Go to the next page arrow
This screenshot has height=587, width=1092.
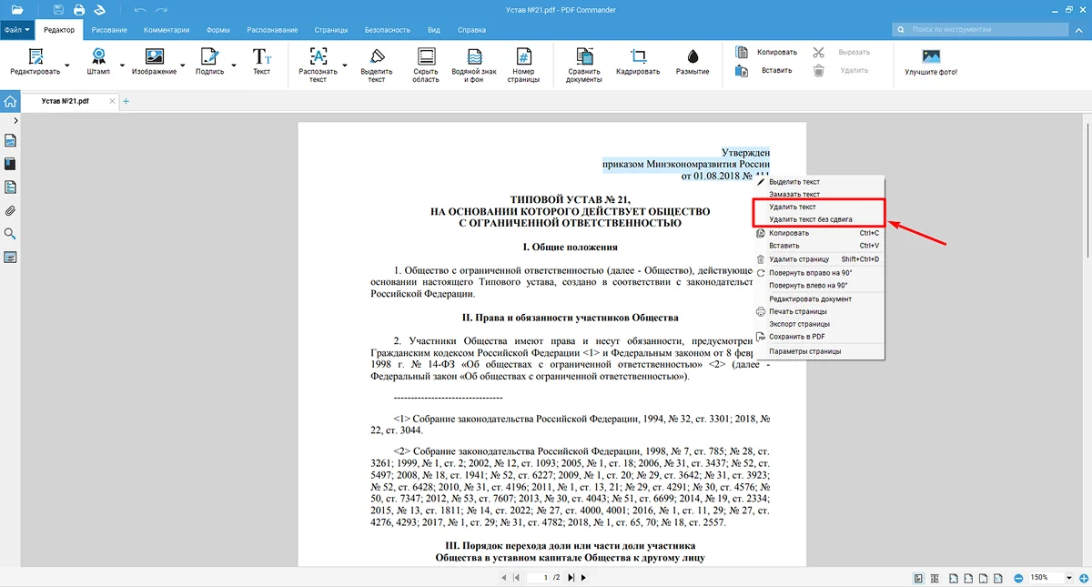(583, 578)
